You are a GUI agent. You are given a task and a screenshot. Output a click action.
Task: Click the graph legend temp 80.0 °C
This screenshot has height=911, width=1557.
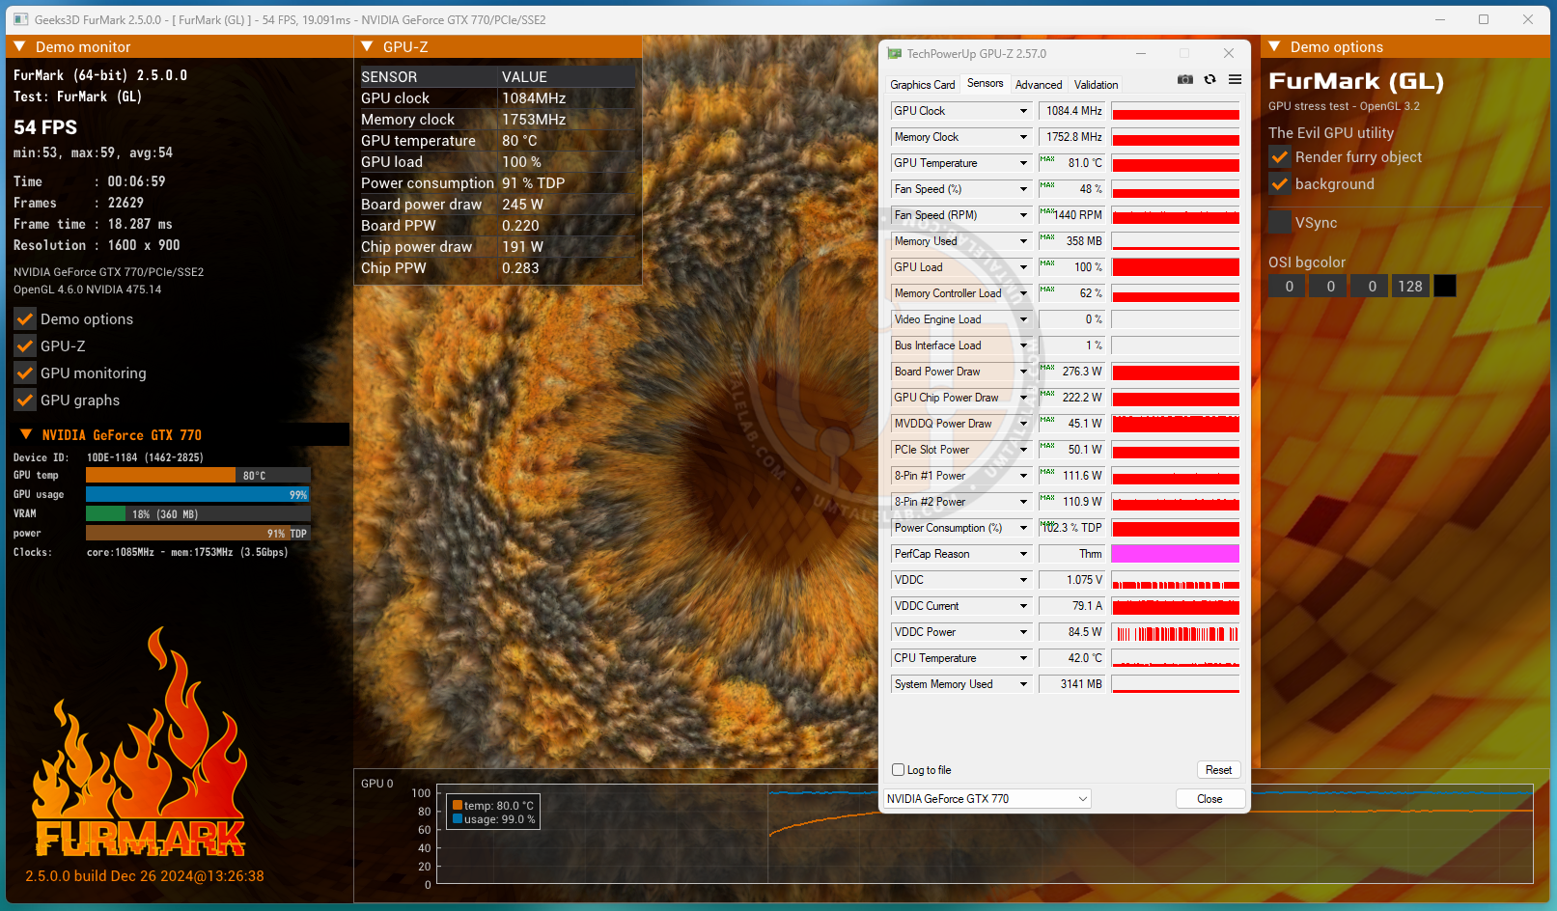pos(493,806)
